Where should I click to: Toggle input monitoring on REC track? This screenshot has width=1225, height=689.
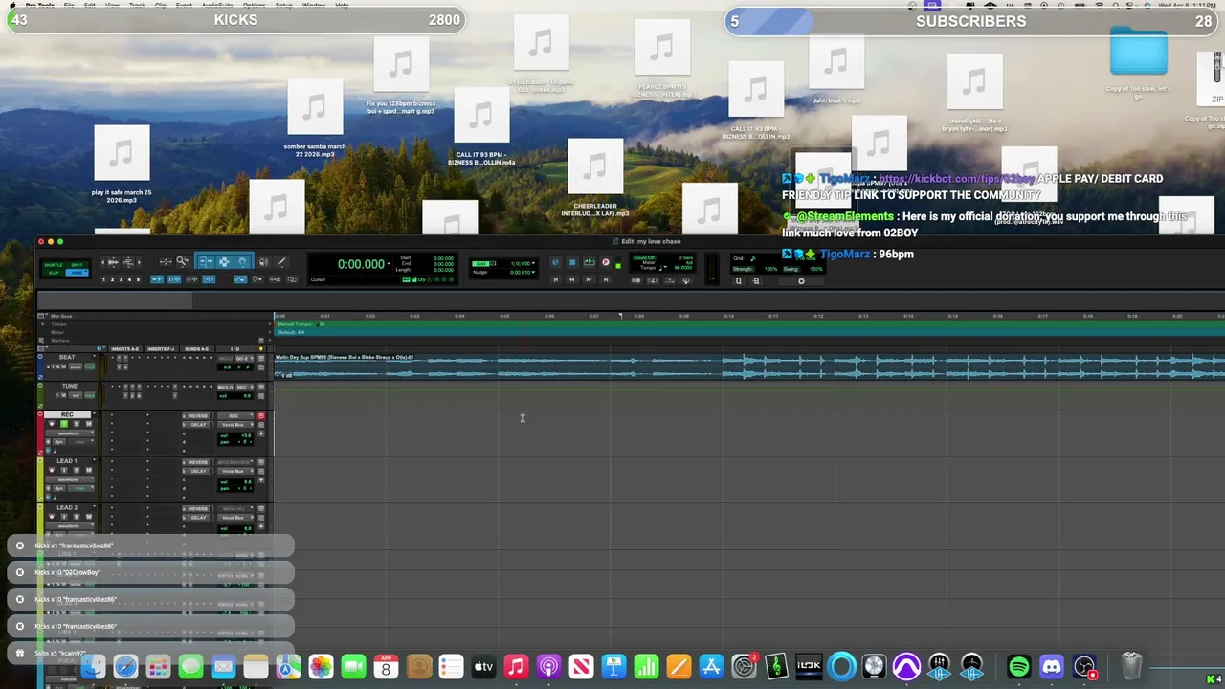point(64,424)
